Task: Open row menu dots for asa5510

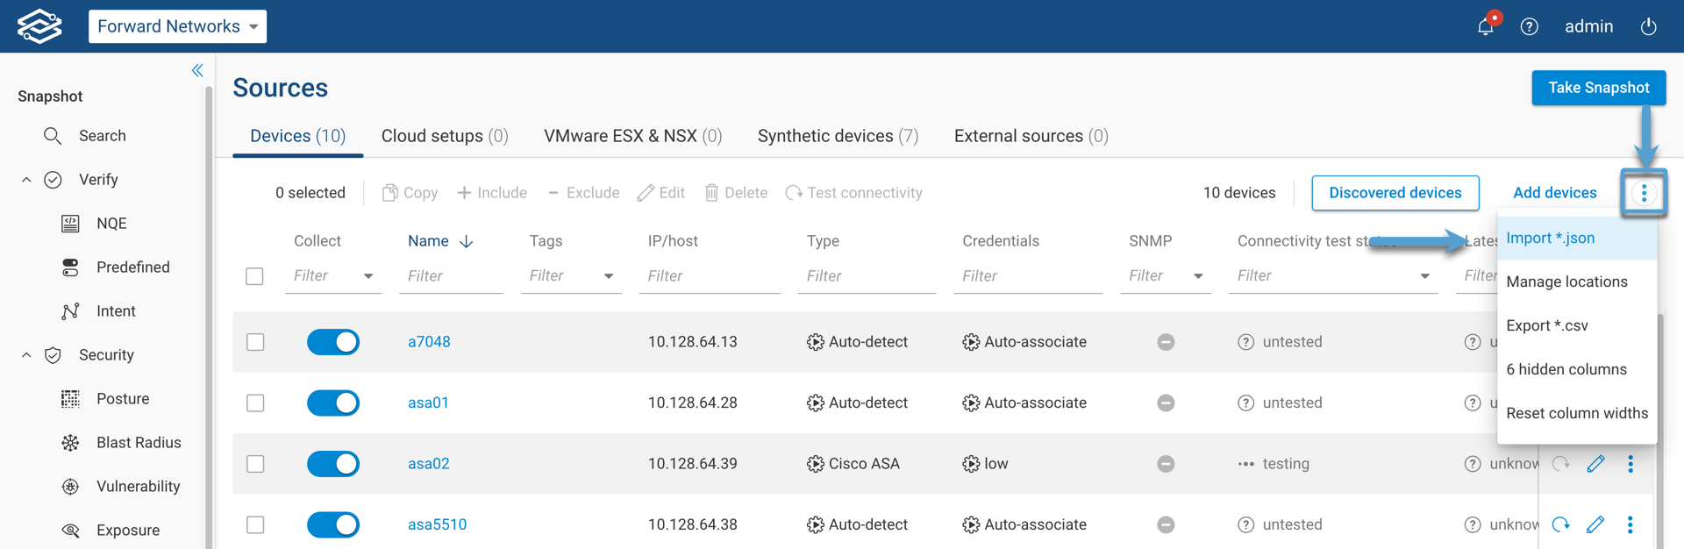Action: [x=1630, y=524]
